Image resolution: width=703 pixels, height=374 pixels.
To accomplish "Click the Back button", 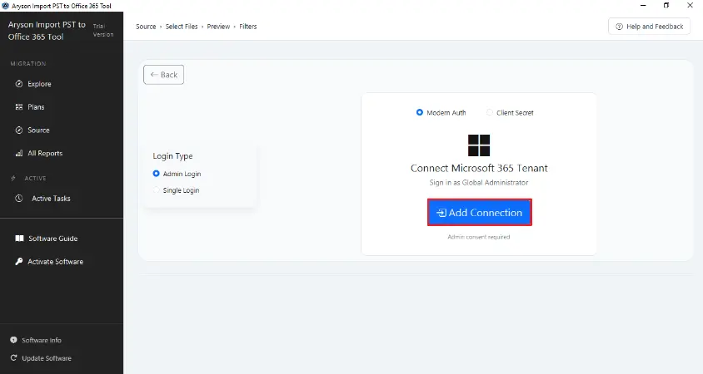I will pyautogui.click(x=163, y=75).
